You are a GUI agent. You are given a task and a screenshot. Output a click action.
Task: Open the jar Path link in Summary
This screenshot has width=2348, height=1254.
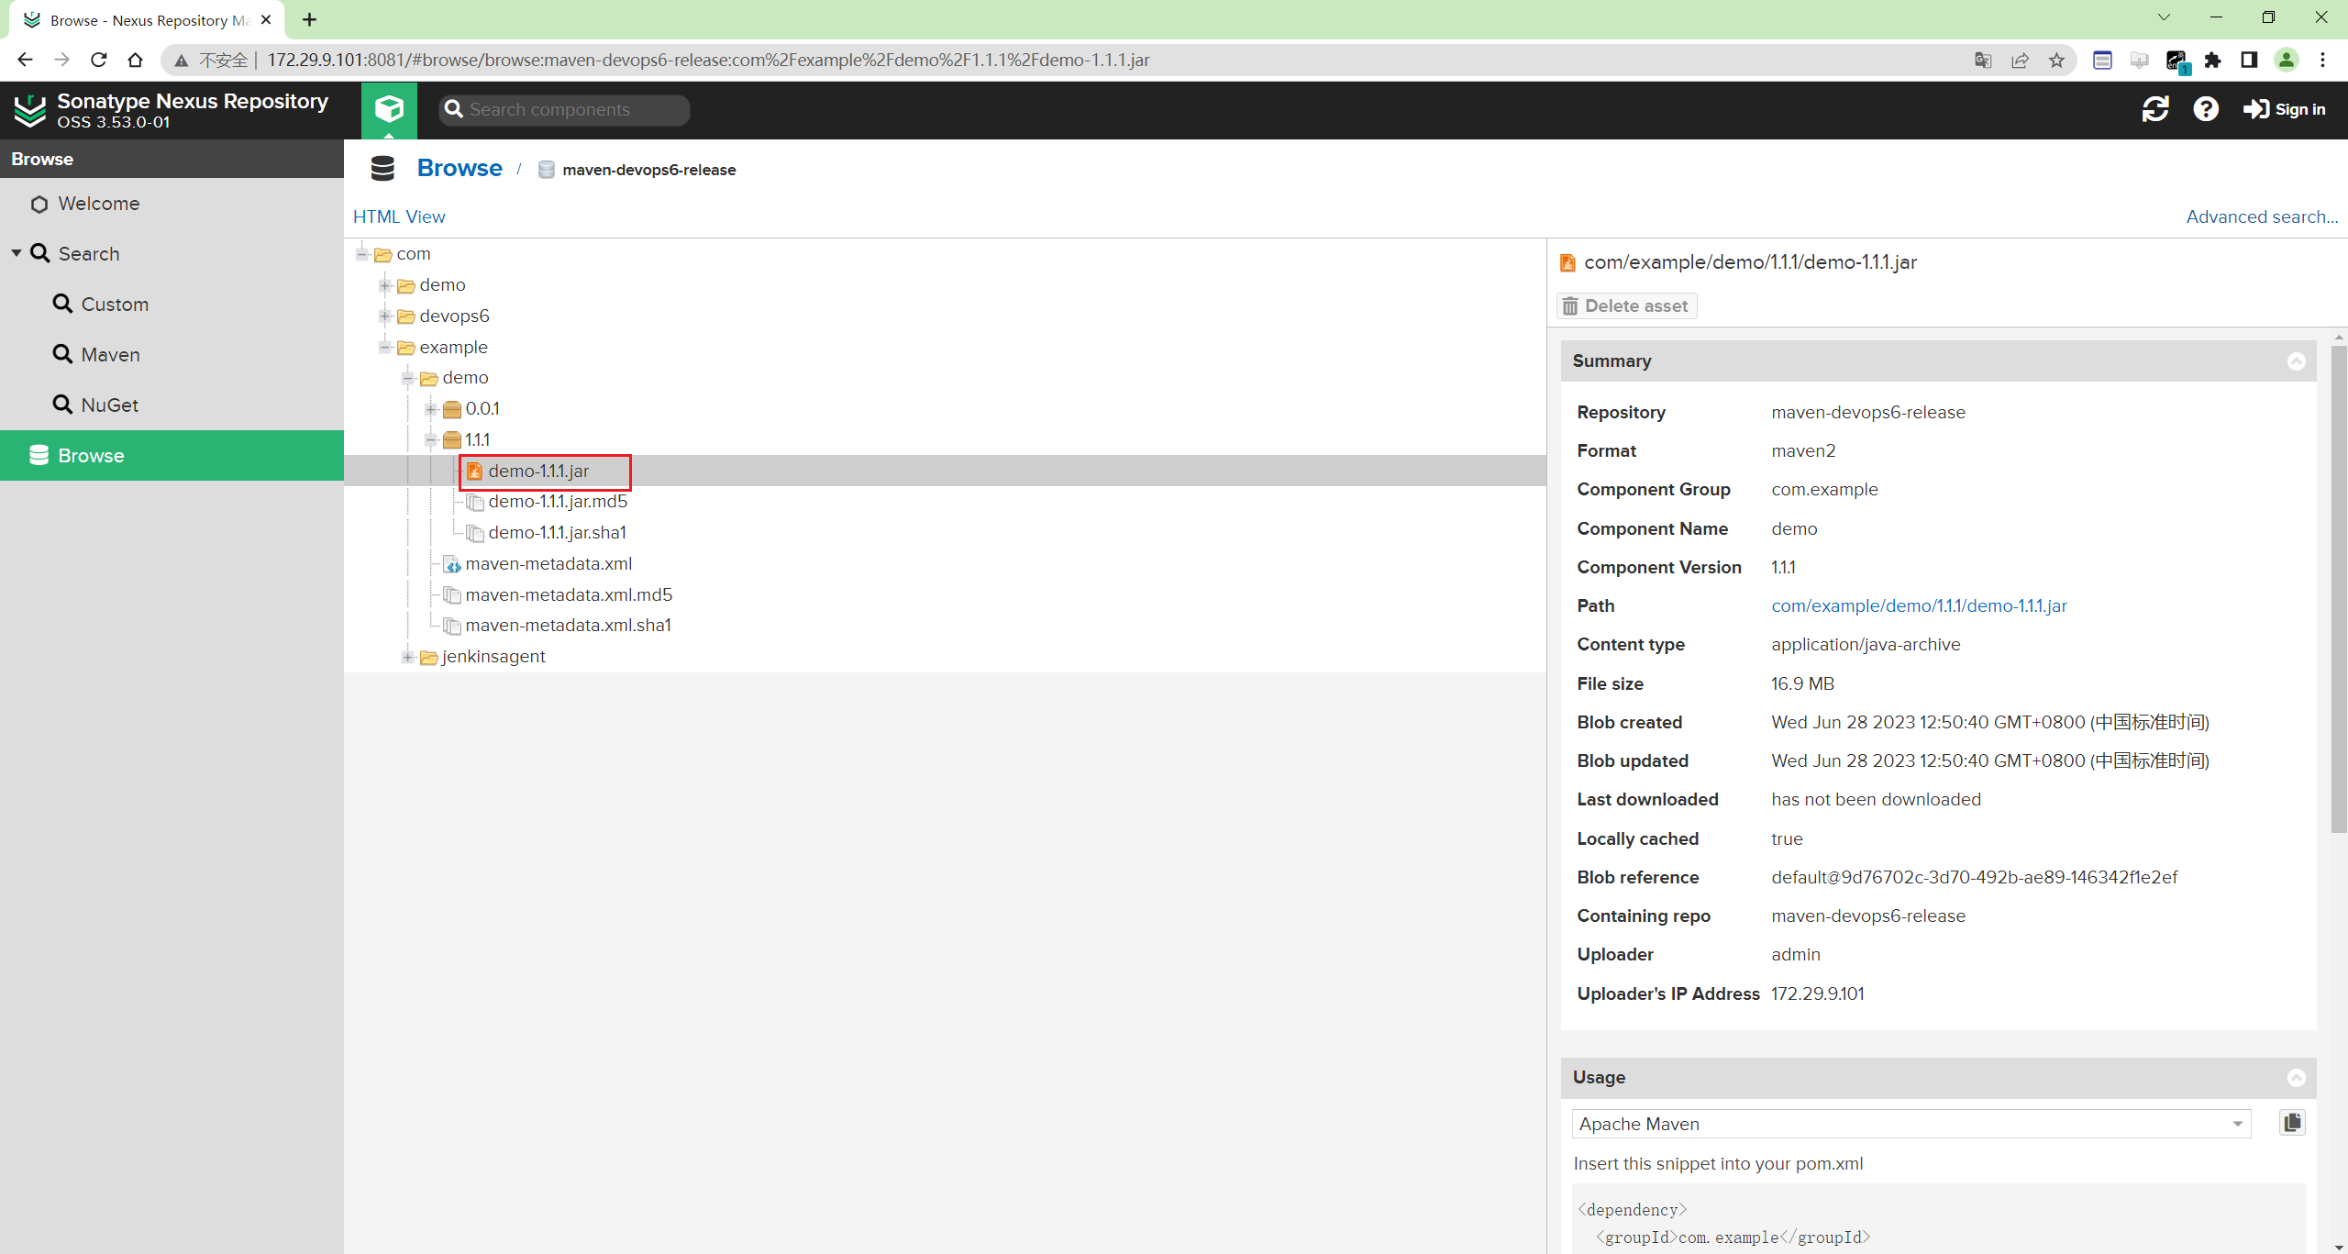1919,606
